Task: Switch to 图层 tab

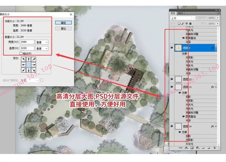Action: coord(173,13)
